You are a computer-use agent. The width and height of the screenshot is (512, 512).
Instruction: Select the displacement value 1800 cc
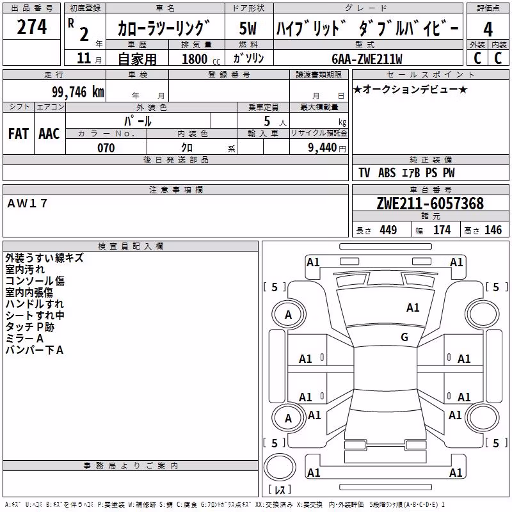[x=201, y=59]
